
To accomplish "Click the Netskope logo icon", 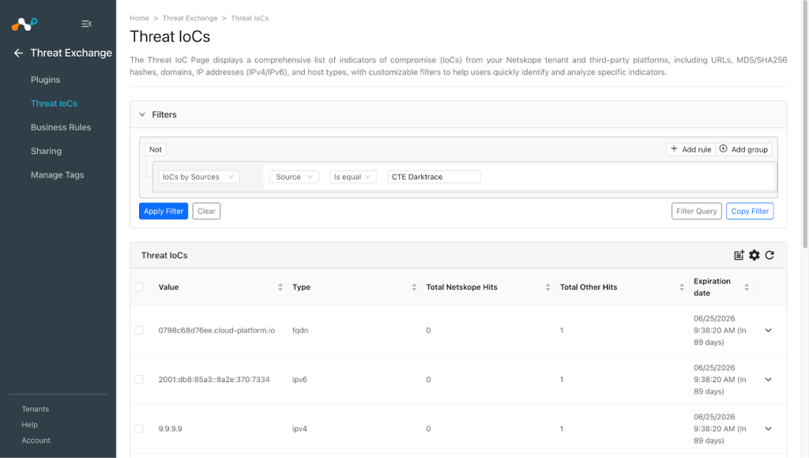I will pos(24,24).
